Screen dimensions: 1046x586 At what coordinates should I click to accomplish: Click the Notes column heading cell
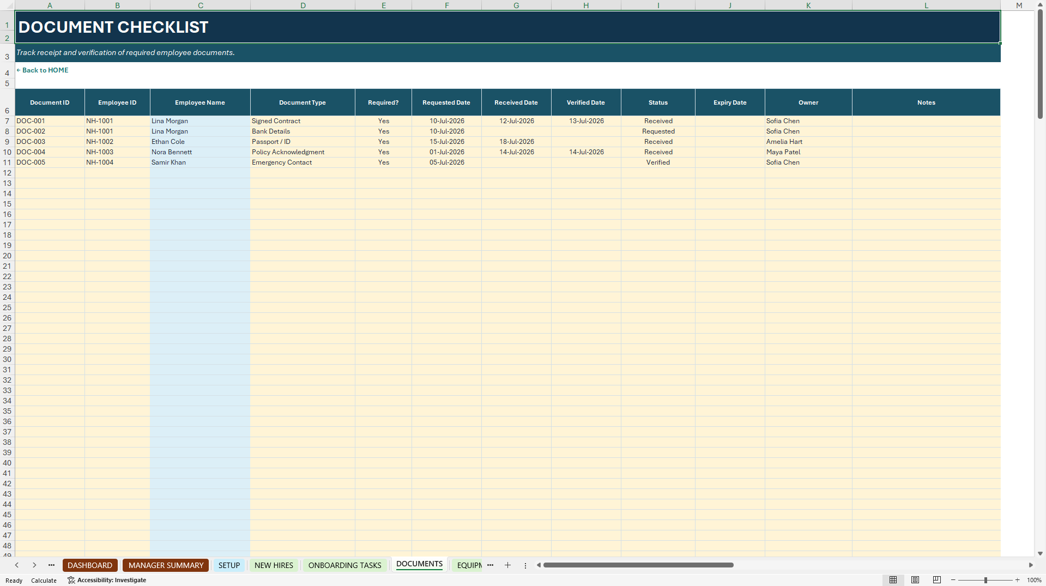[926, 102]
